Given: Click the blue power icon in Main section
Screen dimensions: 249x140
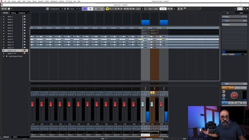Looking at the screenshot, I should click(223, 84).
